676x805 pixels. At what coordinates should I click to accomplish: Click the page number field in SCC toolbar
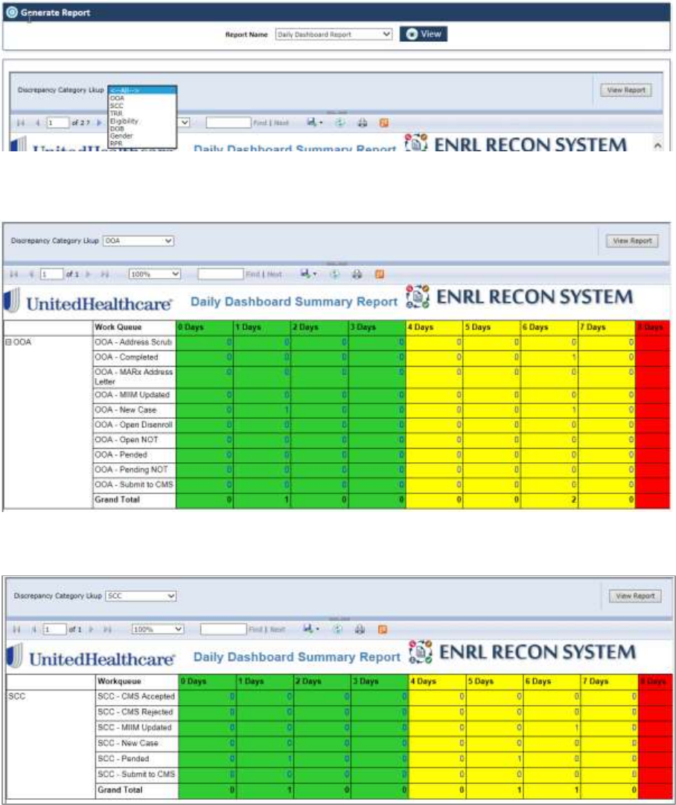point(54,629)
